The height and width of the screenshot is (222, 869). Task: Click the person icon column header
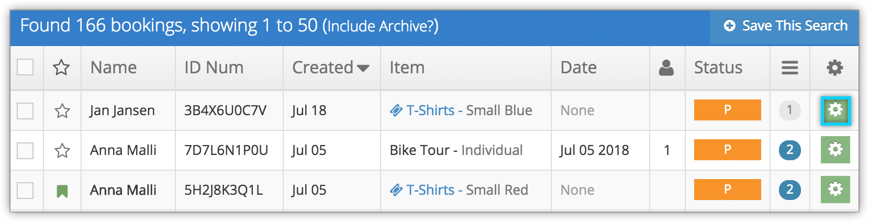pyautogui.click(x=666, y=68)
